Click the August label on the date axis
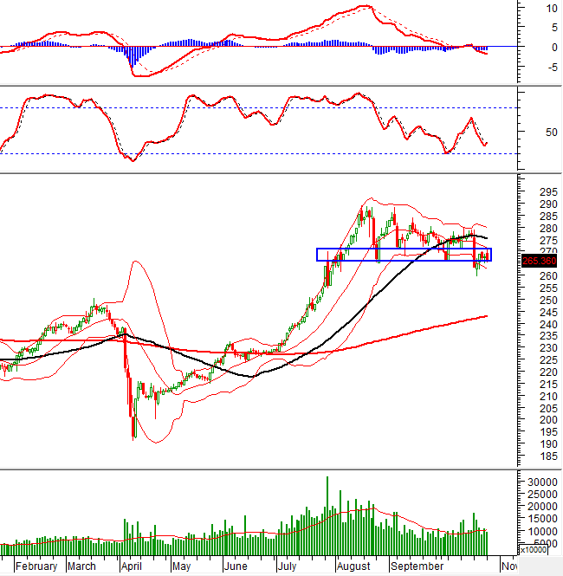Screen dimensions: 563x576 tap(352, 566)
